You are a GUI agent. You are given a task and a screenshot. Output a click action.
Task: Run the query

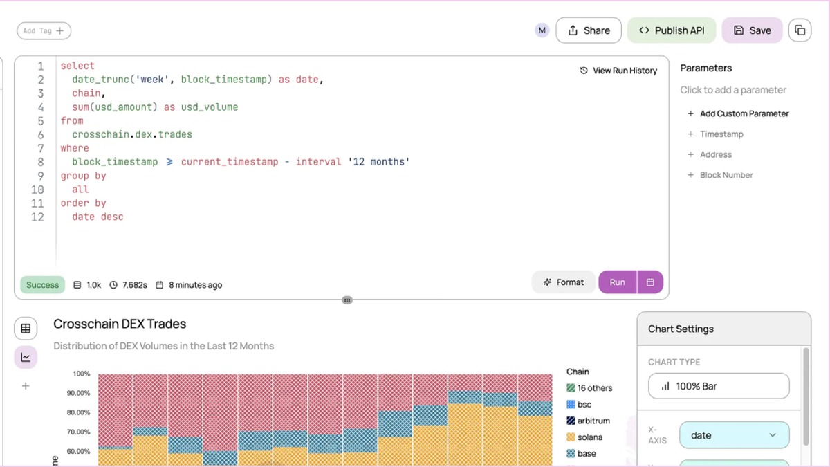(618, 282)
